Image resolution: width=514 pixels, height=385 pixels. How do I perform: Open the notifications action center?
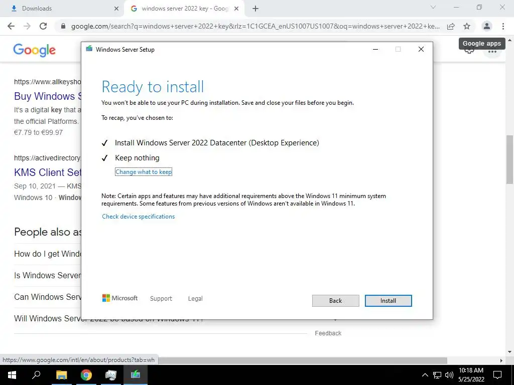pyautogui.click(x=497, y=375)
